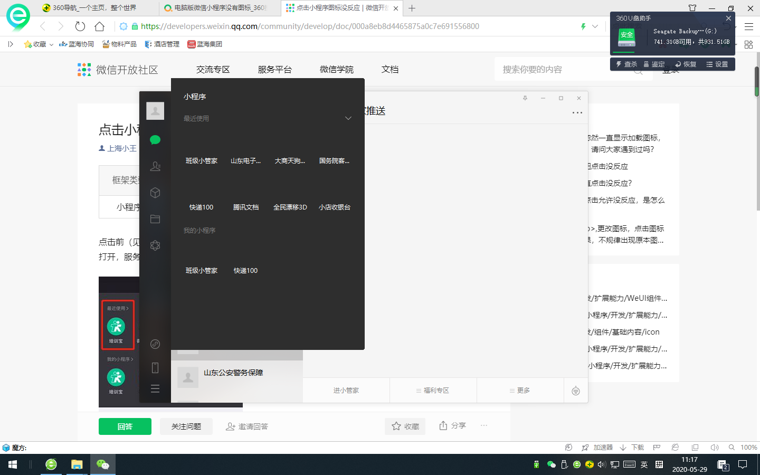Screen dimensions: 760x475
Task: Click 关注问题 button
Action: coord(186,426)
